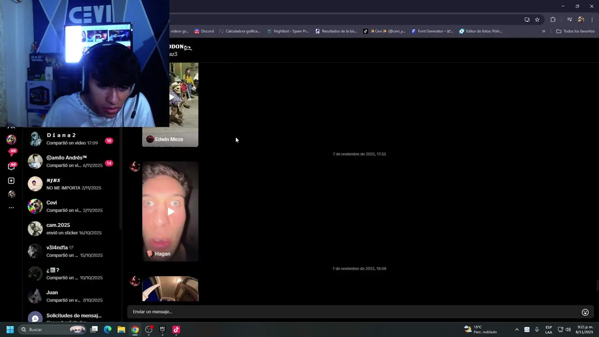This screenshot has height=337, width=599.
Task: Click Edwin Meza creator name
Action: click(169, 139)
